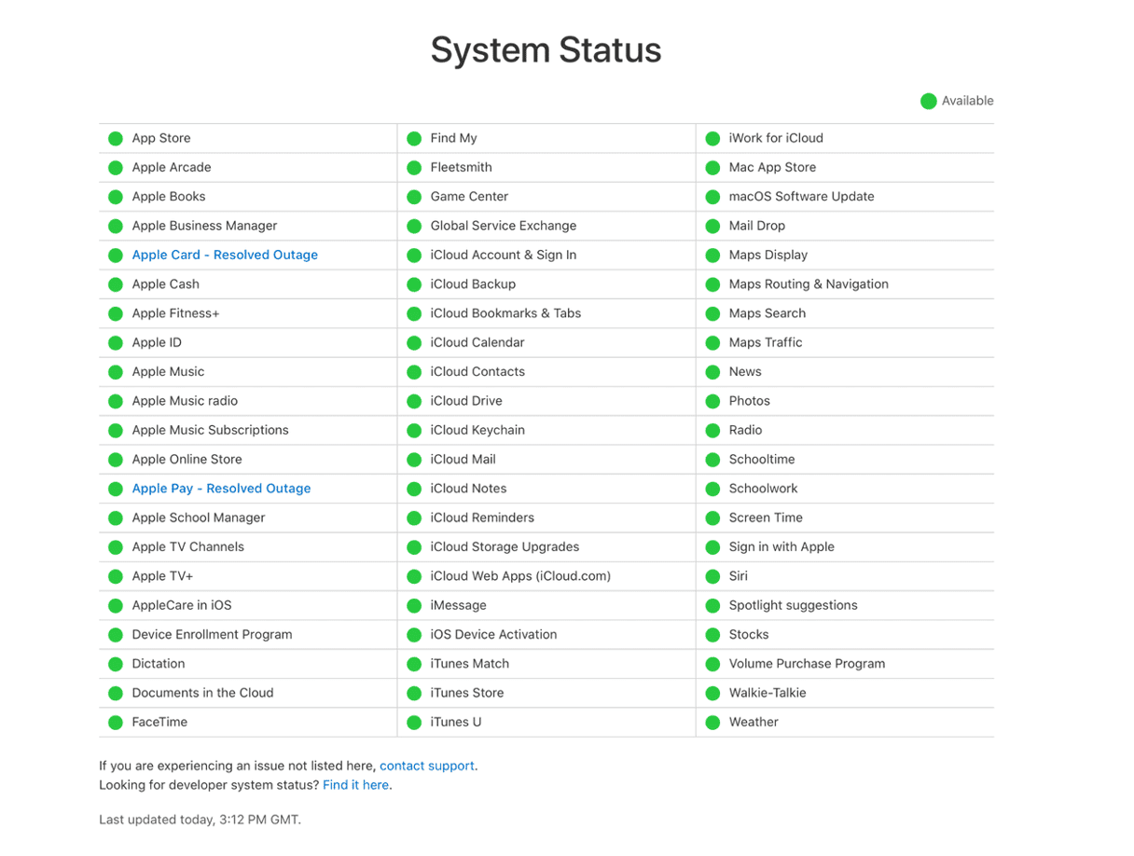Click the status dot beside Weather
Image resolution: width=1134 pixels, height=856 pixels.
[x=712, y=723]
